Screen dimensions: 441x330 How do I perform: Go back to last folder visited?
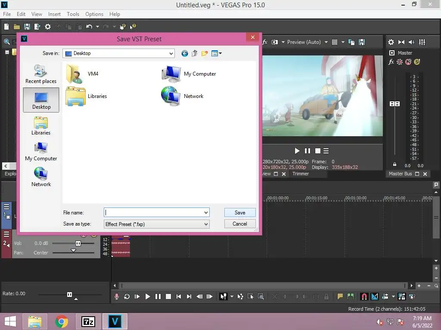click(184, 53)
